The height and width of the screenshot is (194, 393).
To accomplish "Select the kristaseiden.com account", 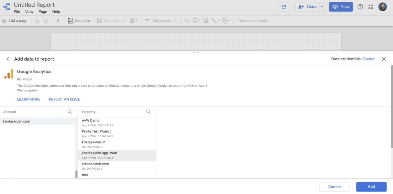I will (x=38, y=121).
